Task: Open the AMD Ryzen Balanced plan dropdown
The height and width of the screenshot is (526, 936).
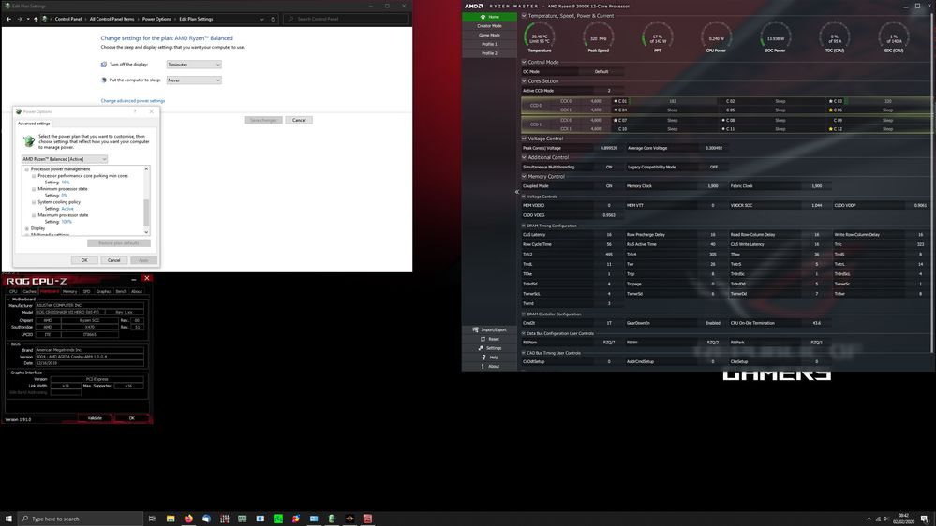Action: (x=65, y=159)
